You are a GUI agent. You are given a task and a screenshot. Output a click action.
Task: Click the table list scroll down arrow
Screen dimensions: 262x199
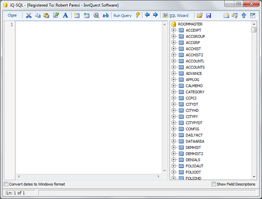tap(254, 176)
